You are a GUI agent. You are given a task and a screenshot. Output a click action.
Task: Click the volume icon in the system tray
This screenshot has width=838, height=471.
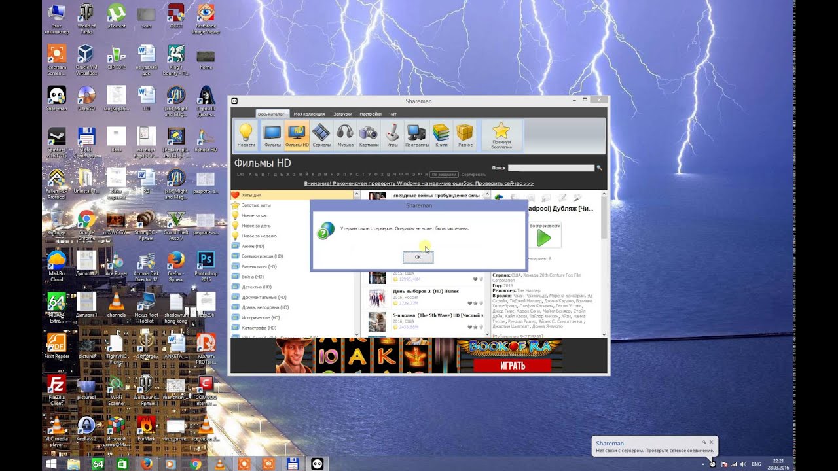tap(742, 464)
